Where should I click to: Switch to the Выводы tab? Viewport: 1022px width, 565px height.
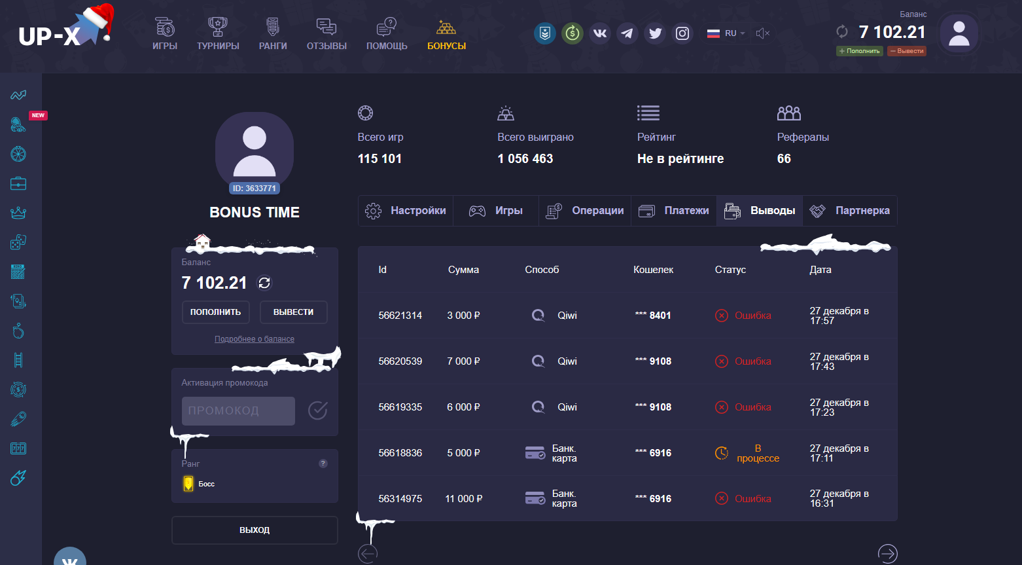[760, 211]
